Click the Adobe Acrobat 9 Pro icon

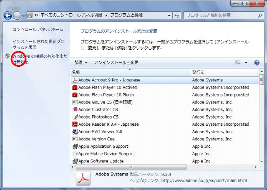tap(75, 80)
